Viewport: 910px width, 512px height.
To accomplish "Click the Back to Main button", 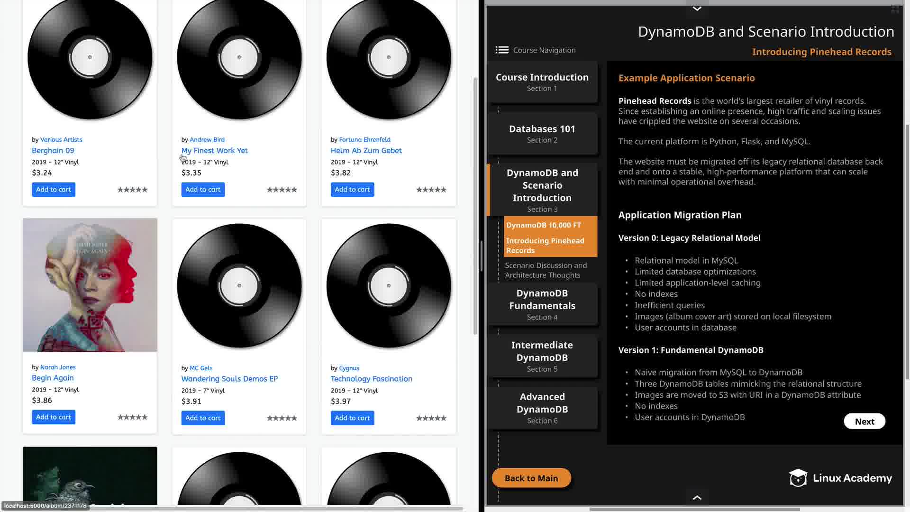I will (531, 478).
